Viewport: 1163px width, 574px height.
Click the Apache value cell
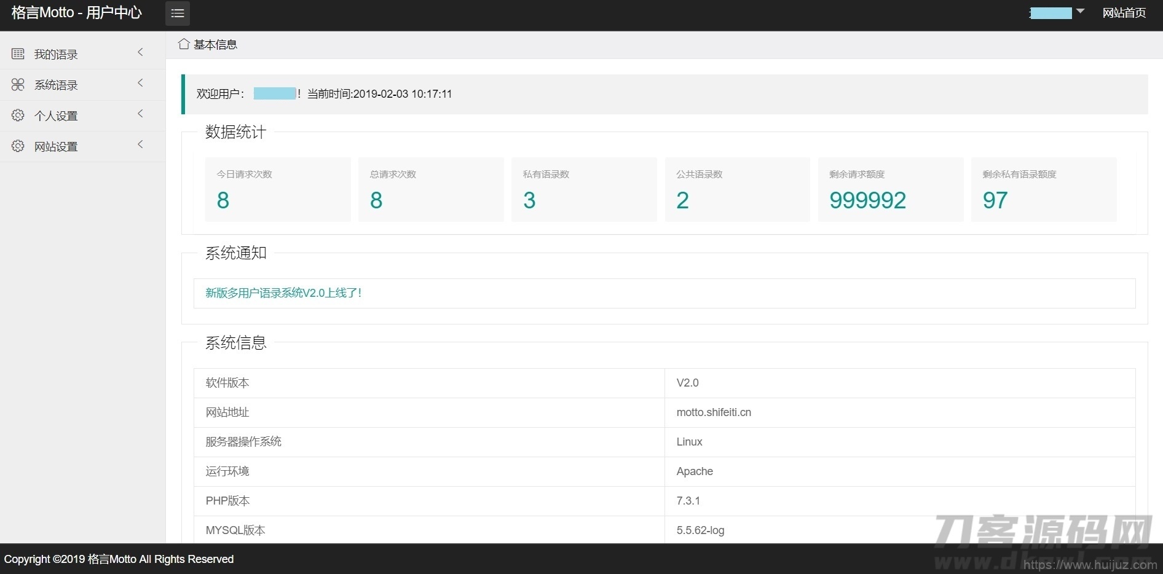pos(900,471)
